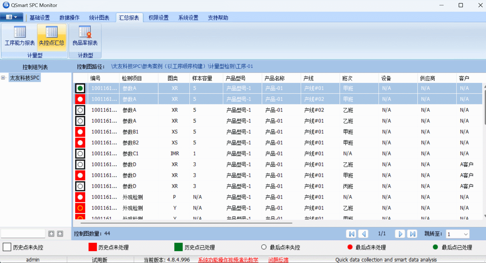Screen dimensions: 486x263
Task: Open the 问题反馈 feedback link
Action: coord(278,260)
